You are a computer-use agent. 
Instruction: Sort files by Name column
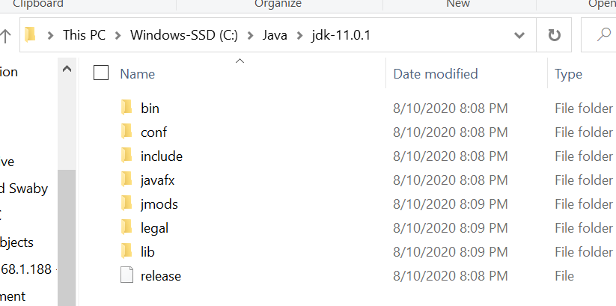pos(138,73)
